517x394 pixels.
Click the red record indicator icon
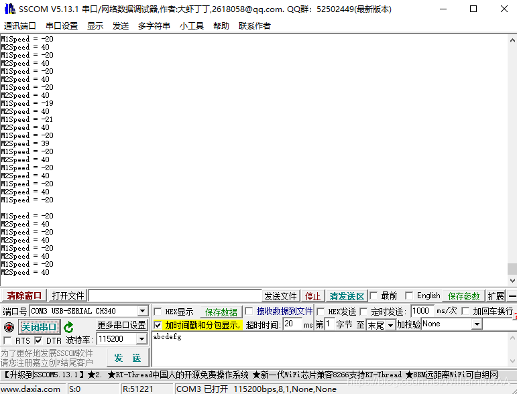(9, 327)
